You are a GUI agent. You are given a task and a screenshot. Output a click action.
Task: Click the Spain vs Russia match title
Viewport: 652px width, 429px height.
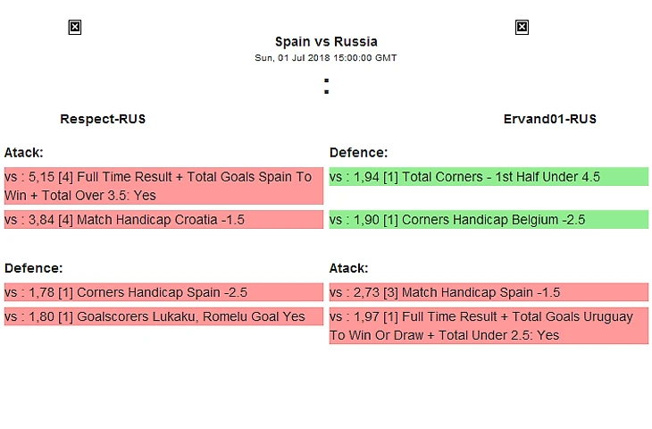coord(326,41)
